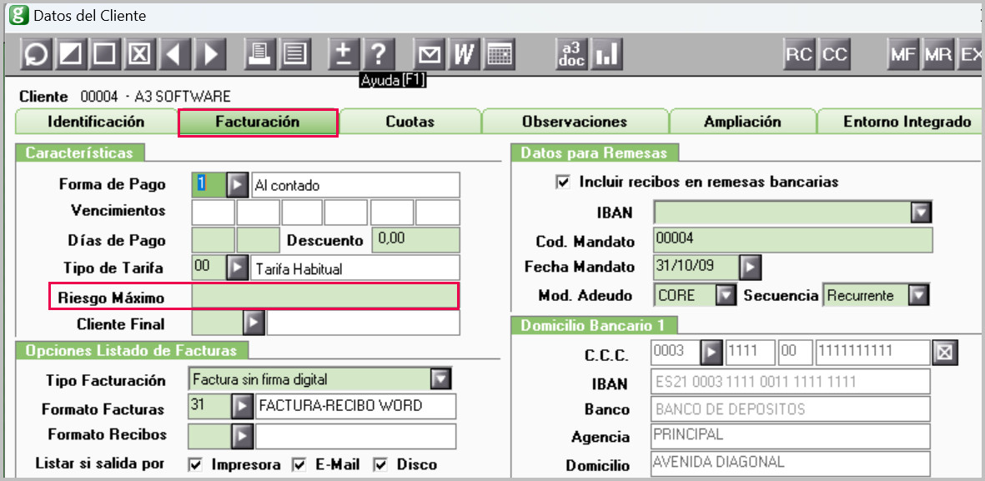This screenshot has width=985, height=481.
Task: Click the Banco field BANCO DE DEPOSITOS
Action: [x=791, y=409]
